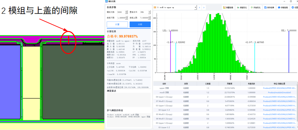Image resolution: width=298 pixels, height=130 pixels.
Task: Select the '03 Upper S Z(copy)' row
Action: pos(225,106)
